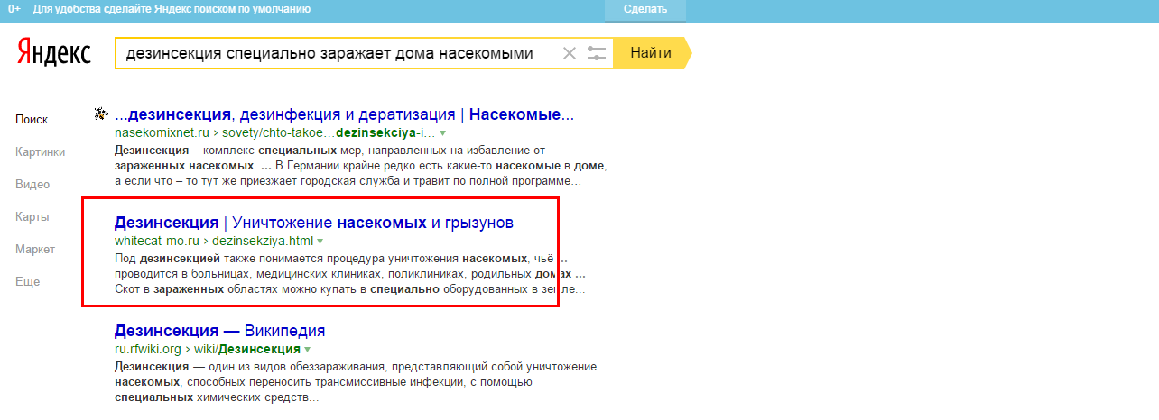Expand the Ещё sidebar menu

coord(27,281)
